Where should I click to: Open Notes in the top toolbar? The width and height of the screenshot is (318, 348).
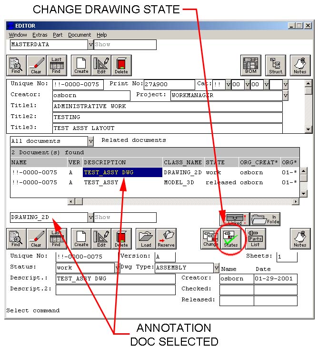tap(300, 65)
